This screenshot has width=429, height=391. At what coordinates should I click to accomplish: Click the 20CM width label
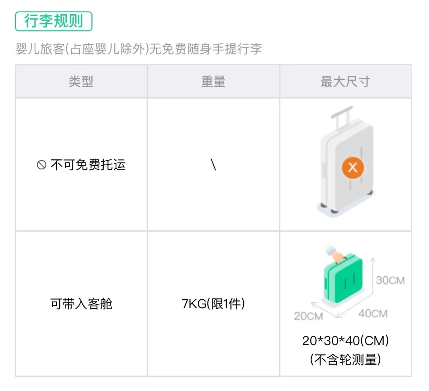308,316
